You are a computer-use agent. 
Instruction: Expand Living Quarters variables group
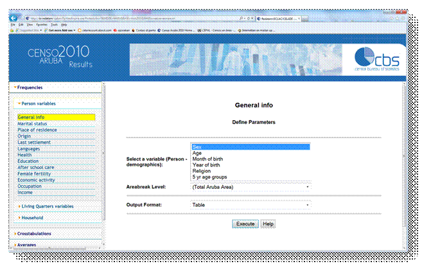19,206
